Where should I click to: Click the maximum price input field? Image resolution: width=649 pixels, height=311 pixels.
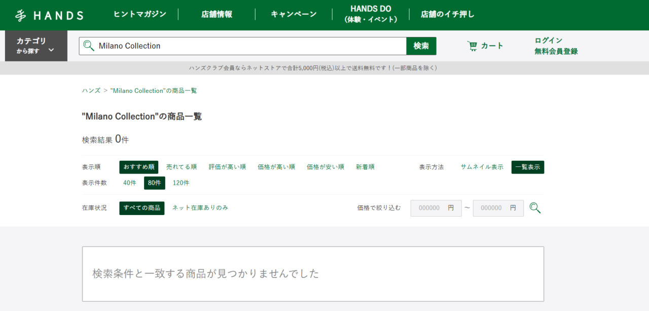(498, 208)
